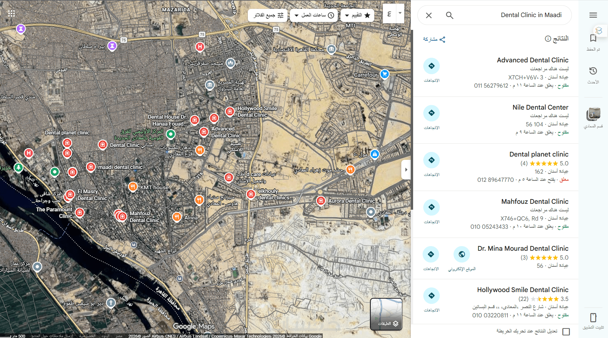Click the طب d care عيادات pin

229,177
